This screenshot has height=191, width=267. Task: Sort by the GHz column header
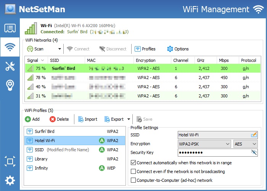[206, 60]
